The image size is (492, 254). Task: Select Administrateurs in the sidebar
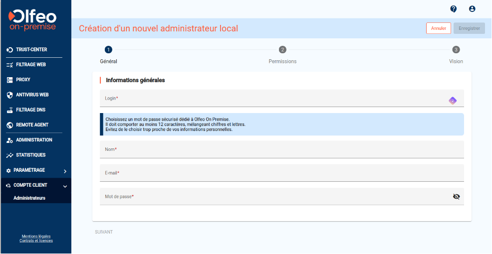(x=29, y=198)
